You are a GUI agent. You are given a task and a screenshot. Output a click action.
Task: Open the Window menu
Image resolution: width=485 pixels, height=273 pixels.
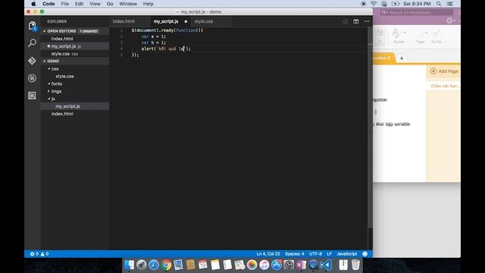click(x=128, y=4)
